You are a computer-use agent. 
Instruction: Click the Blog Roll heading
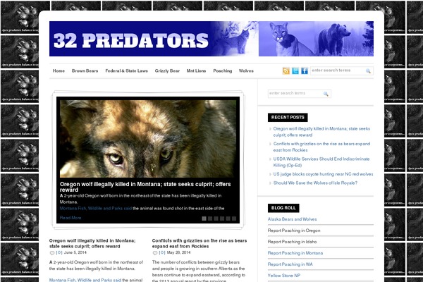click(x=283, y=208)
